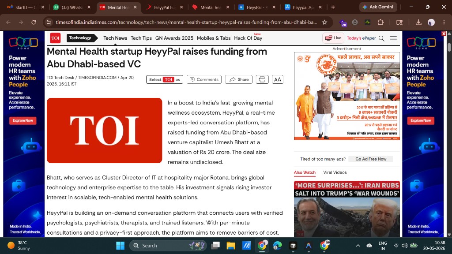Open the Comments button
The height and width of the screenshot is (254, 452).
(x=204, y=79)
